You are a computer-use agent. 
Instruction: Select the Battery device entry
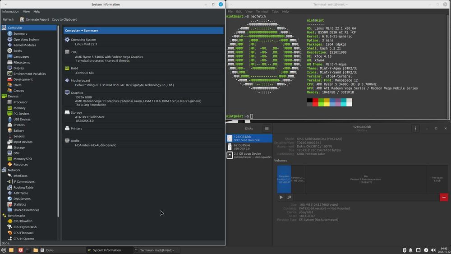pos(18,130)
